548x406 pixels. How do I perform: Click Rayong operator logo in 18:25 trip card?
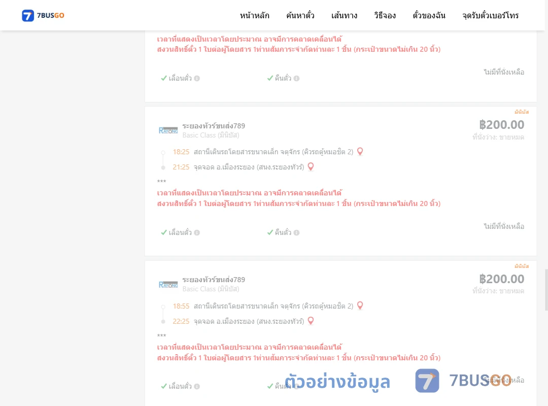(x=168, y=130)
